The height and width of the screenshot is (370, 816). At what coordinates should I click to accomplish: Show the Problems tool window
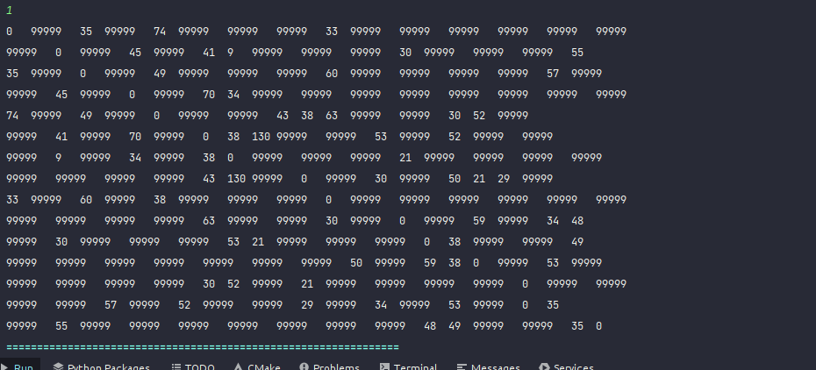click(329, 366)
